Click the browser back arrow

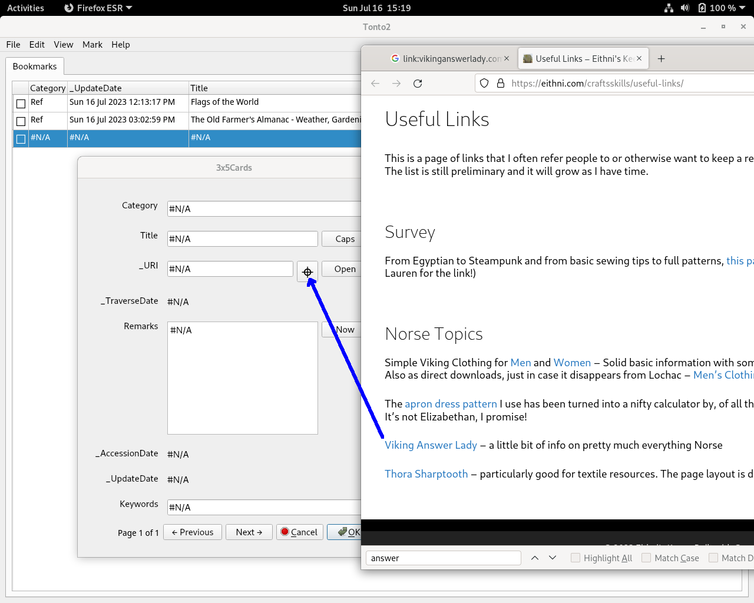(x=375, y=84)
